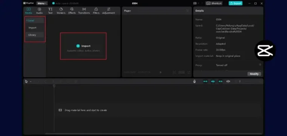Toggle auto snapping

click(x=213, y=82)
